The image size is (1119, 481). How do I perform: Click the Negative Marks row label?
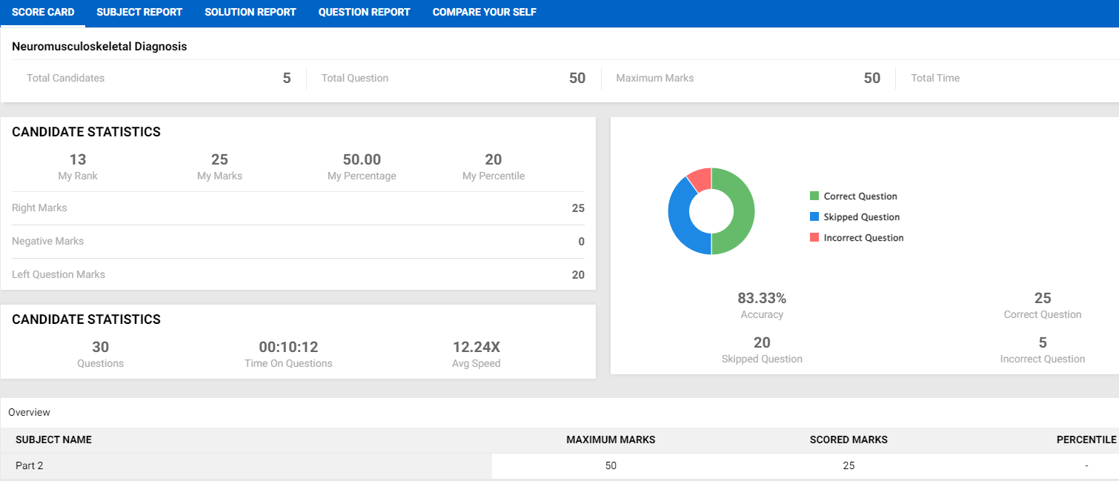48,242
